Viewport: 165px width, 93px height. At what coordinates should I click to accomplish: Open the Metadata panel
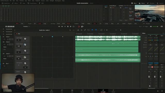151,3
